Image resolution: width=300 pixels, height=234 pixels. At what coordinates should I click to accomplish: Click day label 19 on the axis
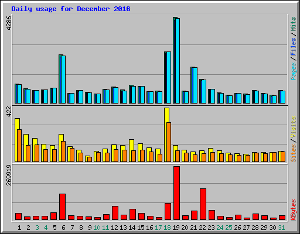[176, 228]
